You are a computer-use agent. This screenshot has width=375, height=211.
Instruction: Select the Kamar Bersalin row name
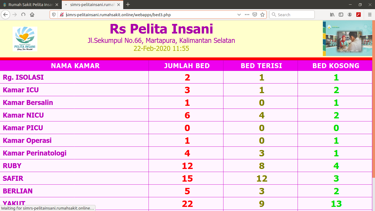click(x=28, y=103)
